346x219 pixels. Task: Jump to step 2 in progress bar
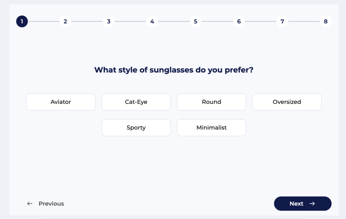tap(65, 21)
